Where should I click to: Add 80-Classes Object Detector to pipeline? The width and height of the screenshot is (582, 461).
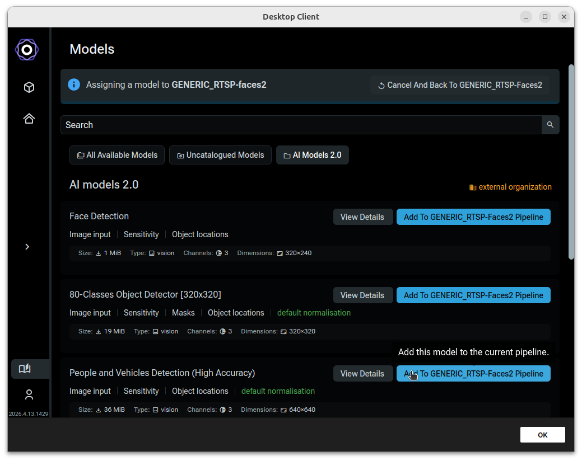coord(474,295)
